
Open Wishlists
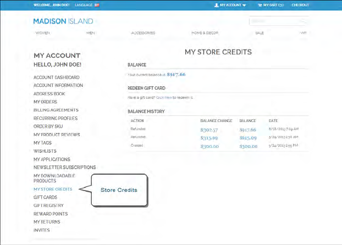45,151
